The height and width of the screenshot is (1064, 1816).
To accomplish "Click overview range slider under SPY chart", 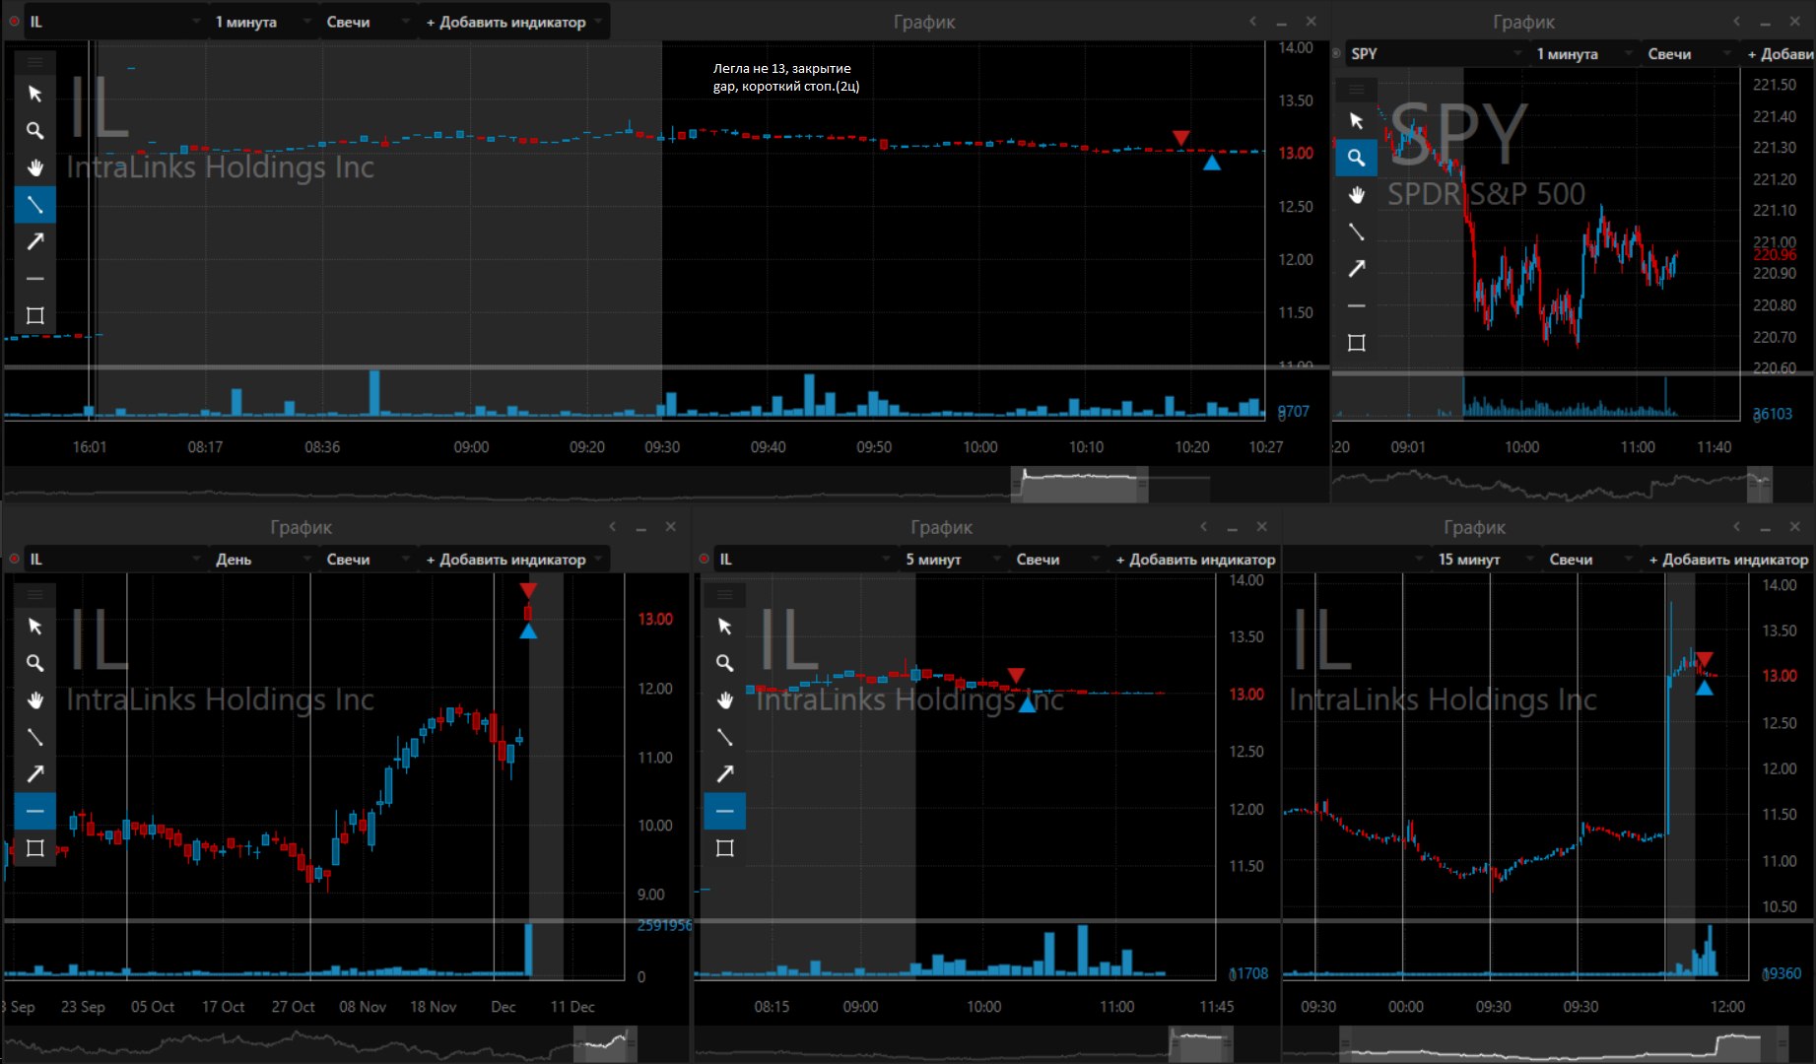I will click(x=1760, y=484).
